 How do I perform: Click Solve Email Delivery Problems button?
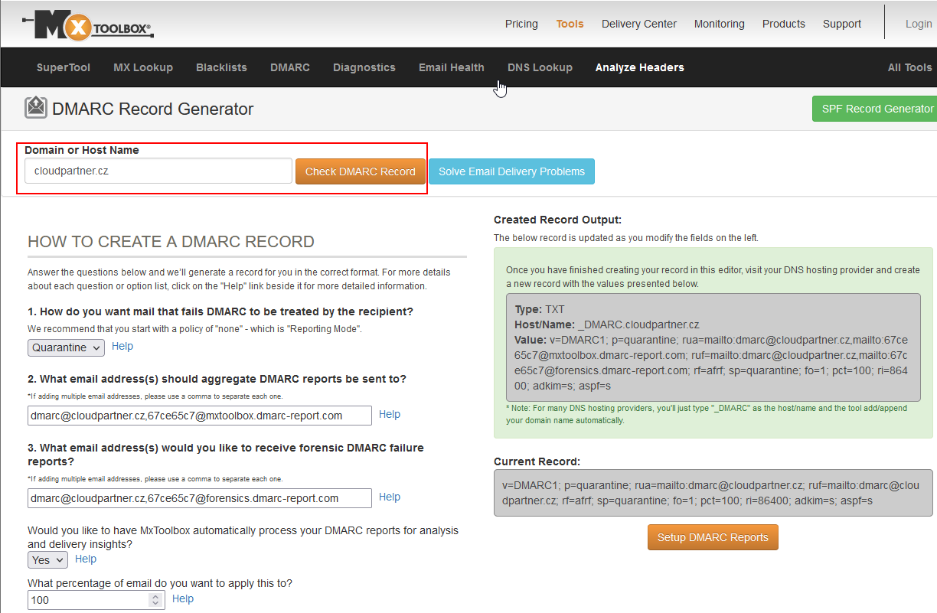(511, 171)
